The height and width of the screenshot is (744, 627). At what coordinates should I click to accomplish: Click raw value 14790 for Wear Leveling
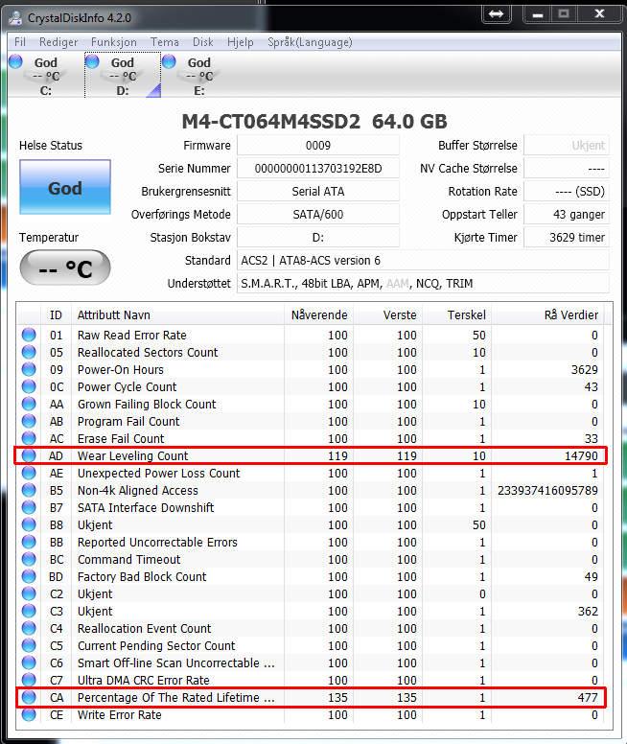click(x=581, y=456)
